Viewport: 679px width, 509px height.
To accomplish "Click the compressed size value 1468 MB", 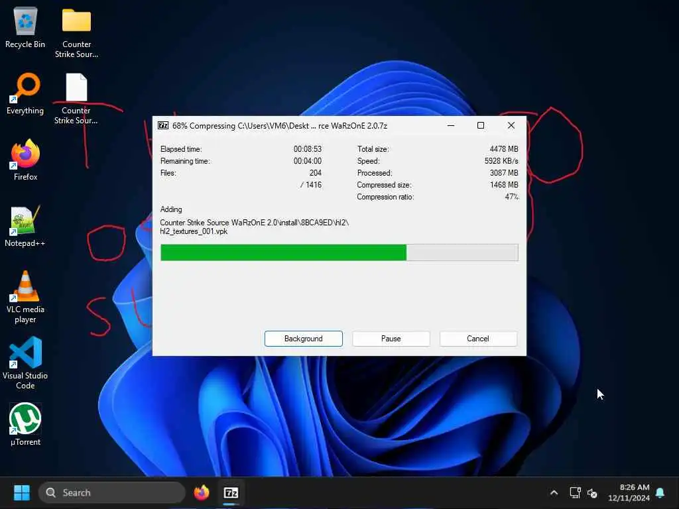I will click(x=504, y=185).
